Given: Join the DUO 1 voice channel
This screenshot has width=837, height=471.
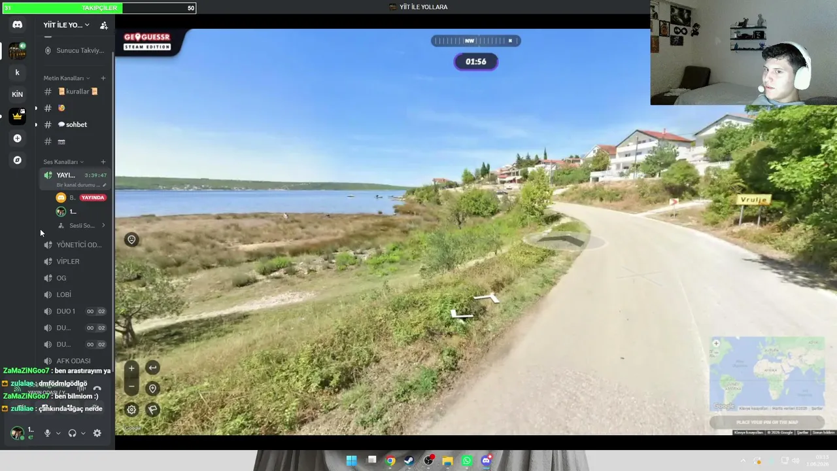Looking at the screenshot, I should click(75, 311).
